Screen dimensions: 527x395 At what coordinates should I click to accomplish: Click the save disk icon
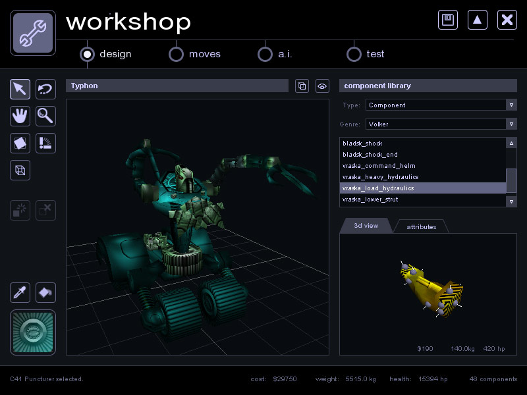(x=448, y=20)
